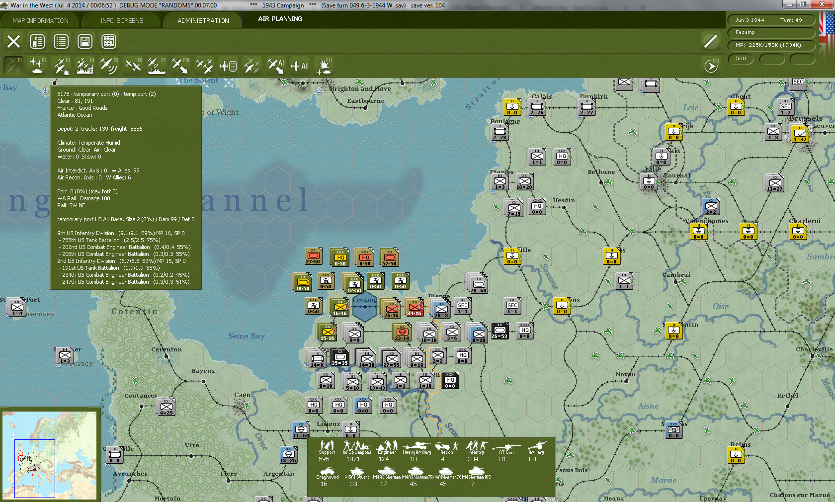Select the highlighted Fecamp hex
Image resolution: width=835 pixels, height=502 pixels.
pyautogui.click(x=365, y=306)
